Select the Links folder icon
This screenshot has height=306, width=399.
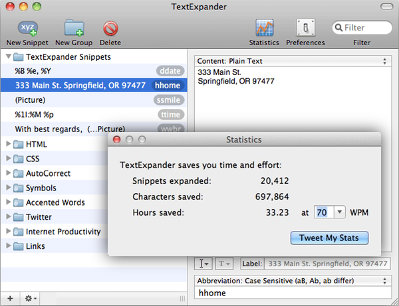[19, 246]
